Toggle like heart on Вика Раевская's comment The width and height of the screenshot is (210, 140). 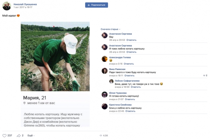(x=203, y=76)
